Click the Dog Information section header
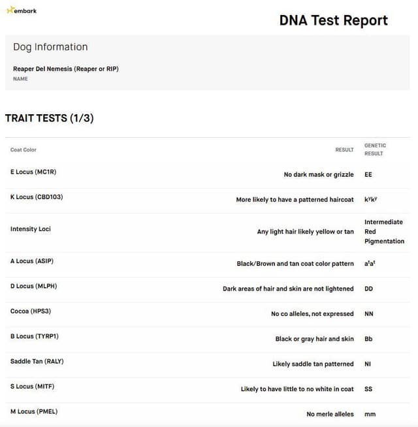This screenshot has width=418, height=427. coord(50,47)
